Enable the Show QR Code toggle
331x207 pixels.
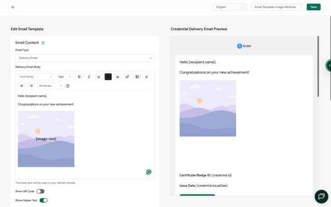point(40,191)
